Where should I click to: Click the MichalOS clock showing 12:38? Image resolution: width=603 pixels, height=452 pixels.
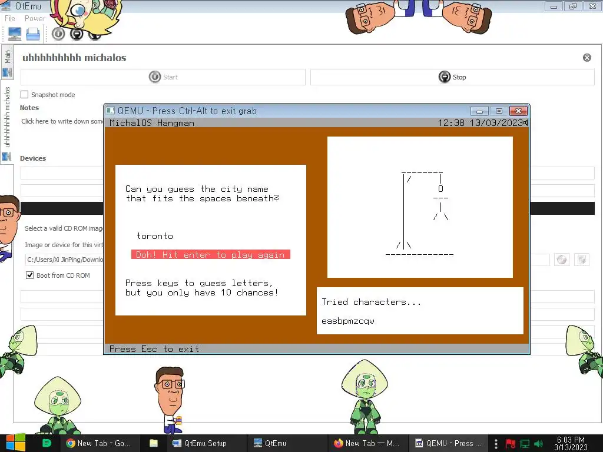click(451, 122)
